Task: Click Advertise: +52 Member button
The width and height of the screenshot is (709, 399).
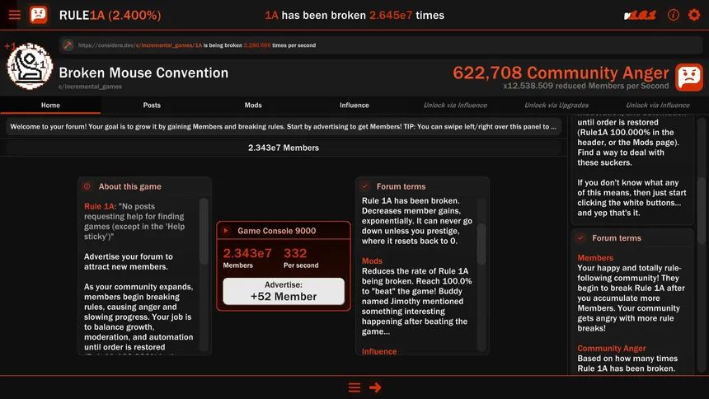Action: click(284, 291)
